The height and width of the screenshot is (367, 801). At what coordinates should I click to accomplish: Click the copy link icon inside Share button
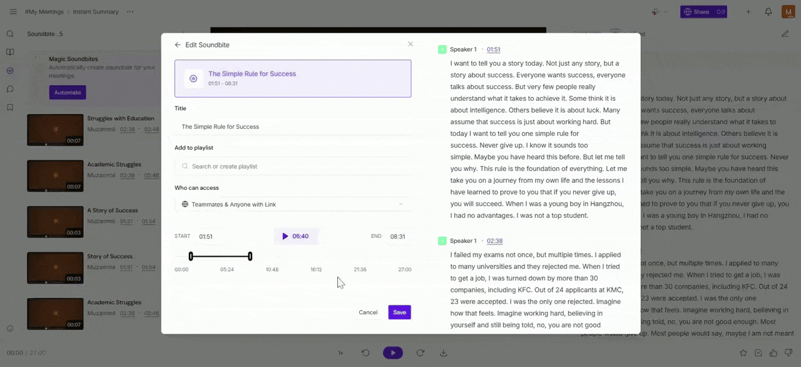click(x=720, y=11)
